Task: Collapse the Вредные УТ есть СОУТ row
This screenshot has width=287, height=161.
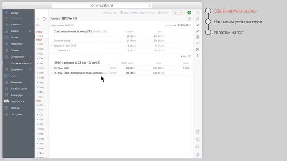Action: point(52,46)
